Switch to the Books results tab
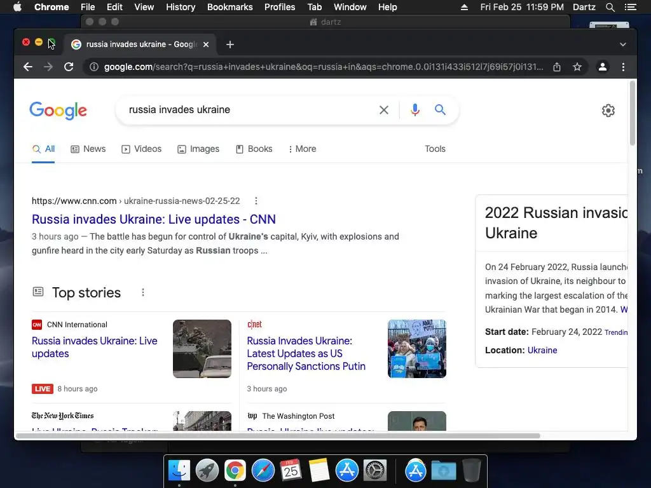 point(254,149)
